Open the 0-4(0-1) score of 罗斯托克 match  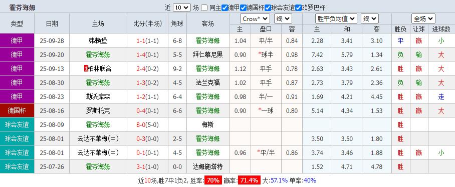147,111
